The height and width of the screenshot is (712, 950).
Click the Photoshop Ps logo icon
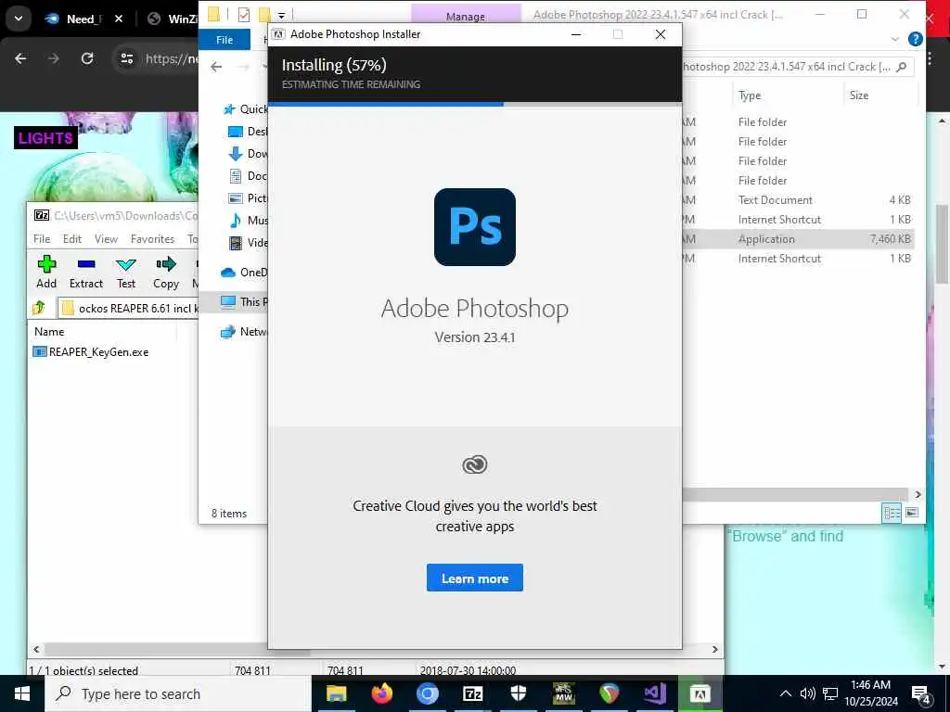tap(475, 227)
